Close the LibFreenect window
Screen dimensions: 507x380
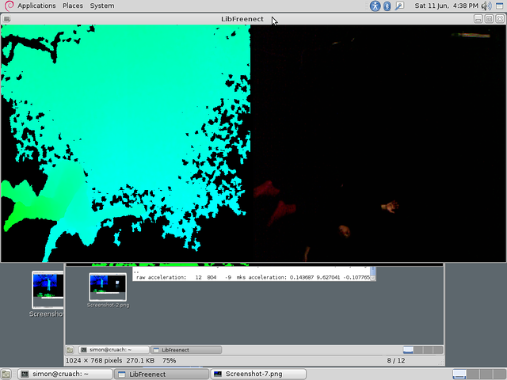click(500, 19)
